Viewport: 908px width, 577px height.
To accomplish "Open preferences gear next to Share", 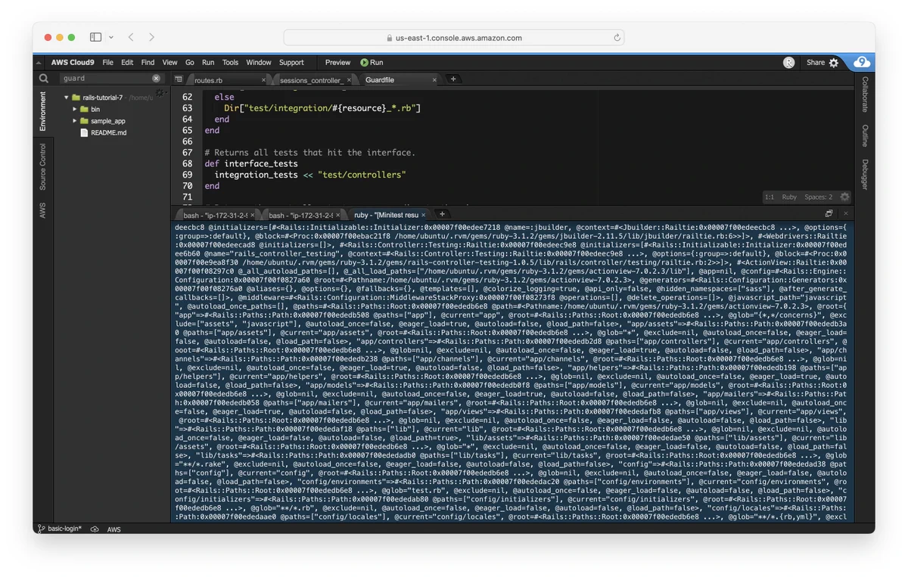I will tap(834, 63).
